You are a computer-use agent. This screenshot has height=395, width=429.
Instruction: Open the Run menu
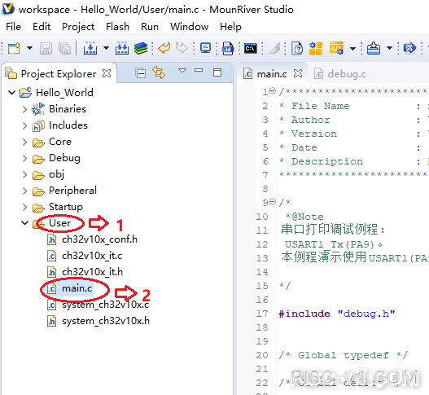click(x=150, y=27)
